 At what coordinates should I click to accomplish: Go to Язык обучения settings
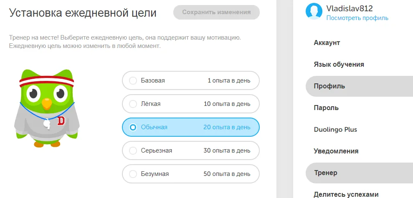pyautogui.click(x=339, y=65)
